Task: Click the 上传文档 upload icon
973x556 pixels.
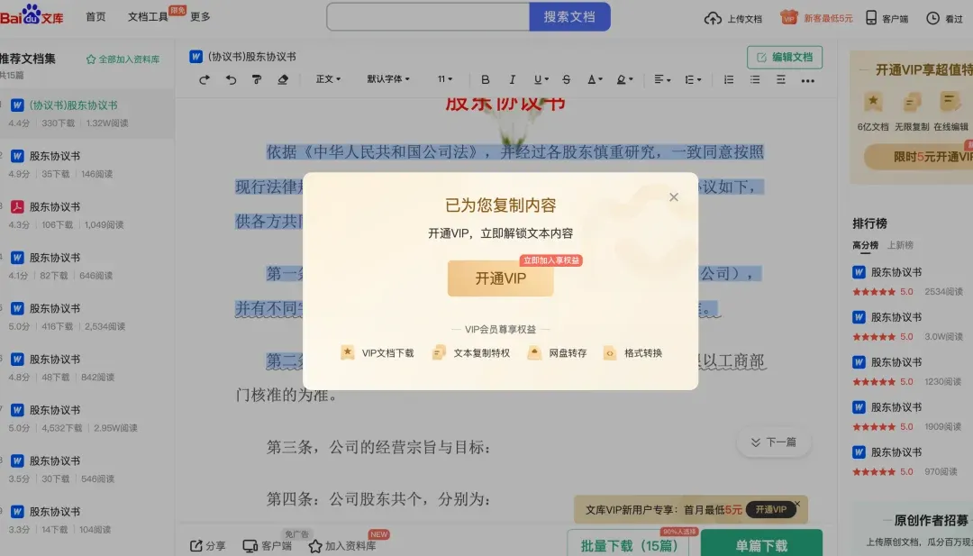Action: (714, 18)
